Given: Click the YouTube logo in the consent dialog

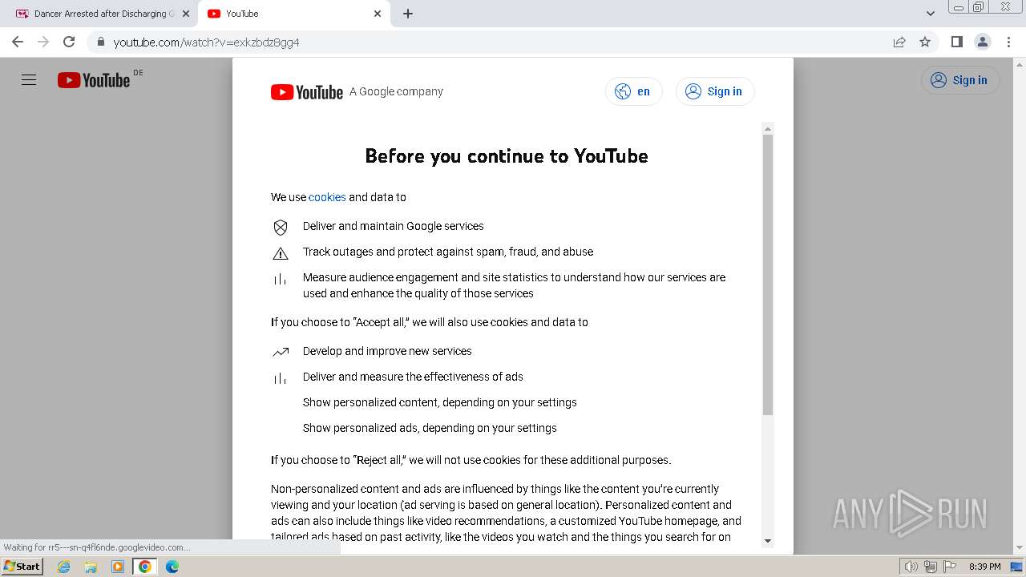Looking at the screenshot, I should 307,92.
